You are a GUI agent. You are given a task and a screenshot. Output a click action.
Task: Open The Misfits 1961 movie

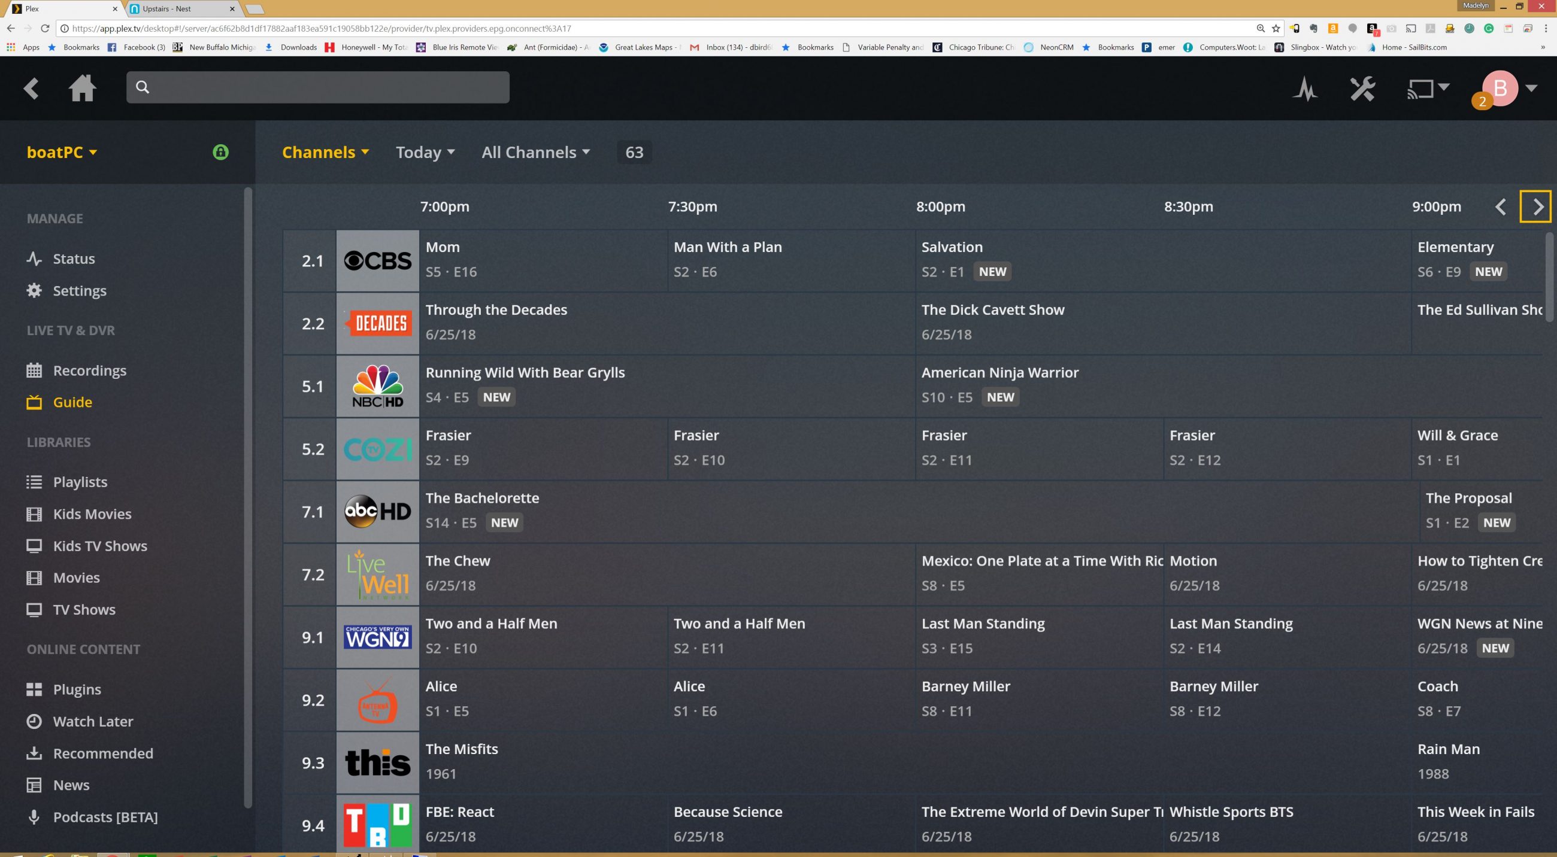pyautogui.click(x=915, y=764)
